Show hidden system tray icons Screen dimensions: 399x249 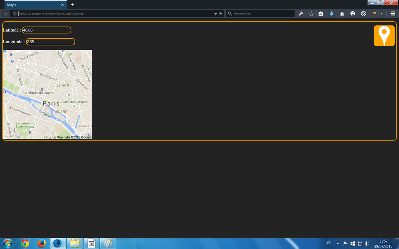(337, 243)
